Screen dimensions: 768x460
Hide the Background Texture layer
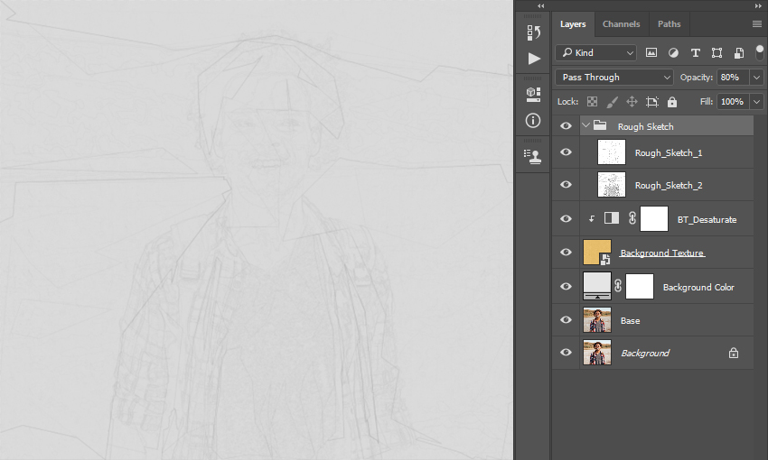(x=566, y=252)
